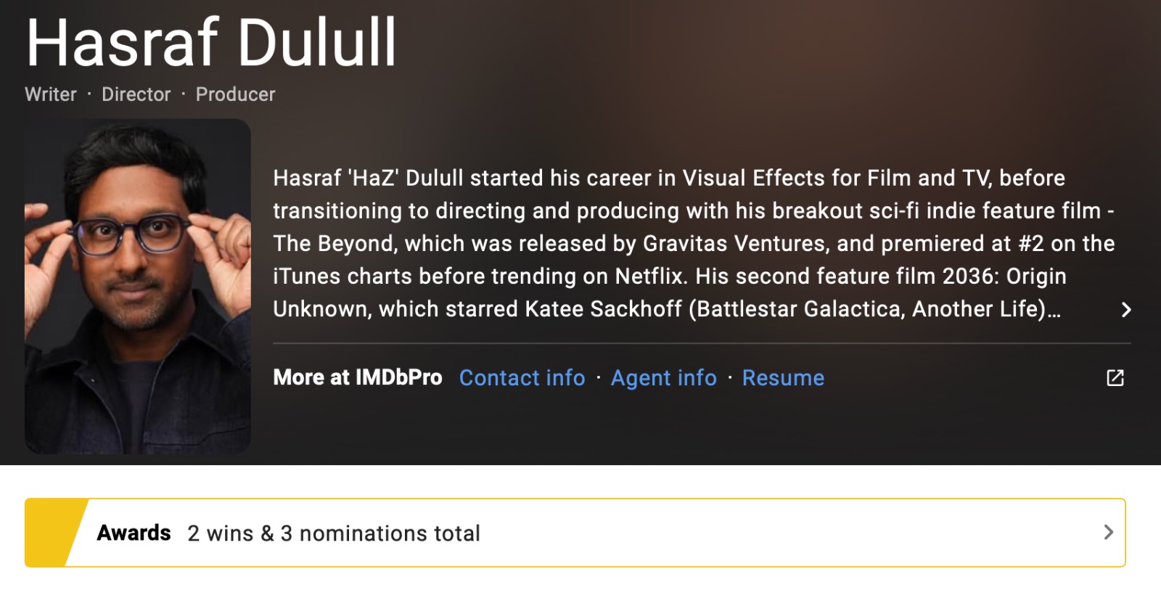This screenshot has width=1161, height=603.
Task: Click the Producer profession label
Action: click(235, 94)
